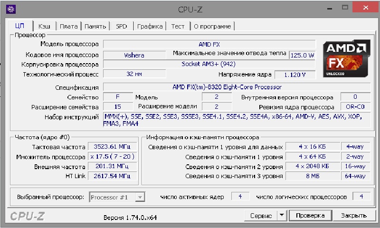Select the 32 нм technology value
380x228 pixels.
(x=134, y=74)
